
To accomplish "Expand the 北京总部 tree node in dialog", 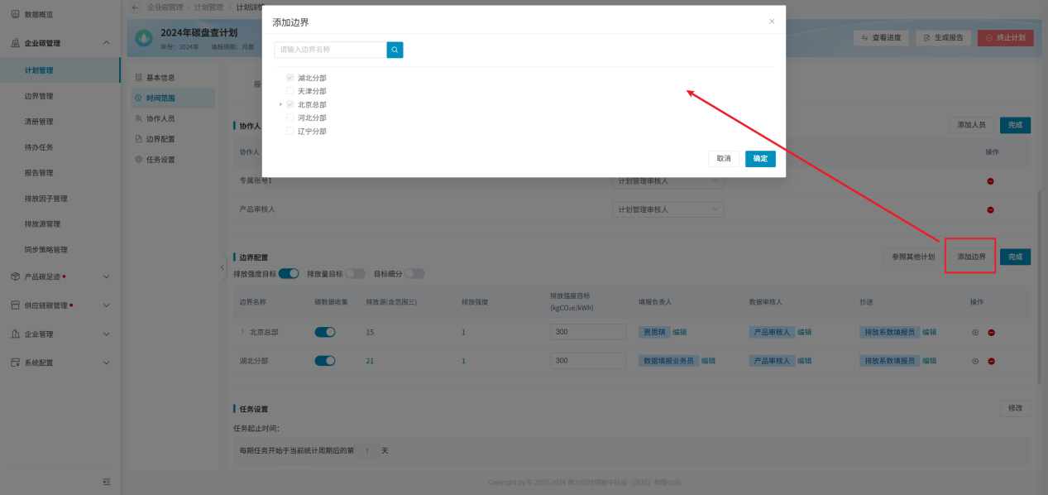I will point(281,104).
